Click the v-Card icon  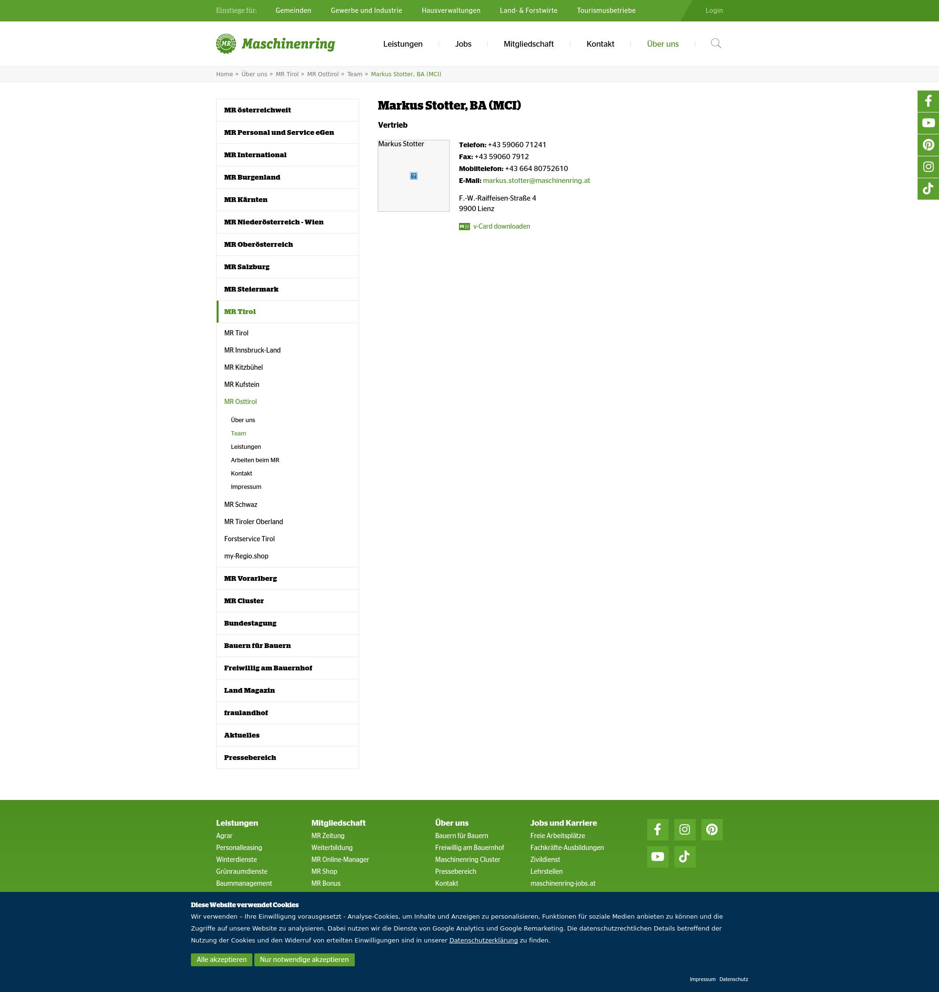(x=464, y=226)
